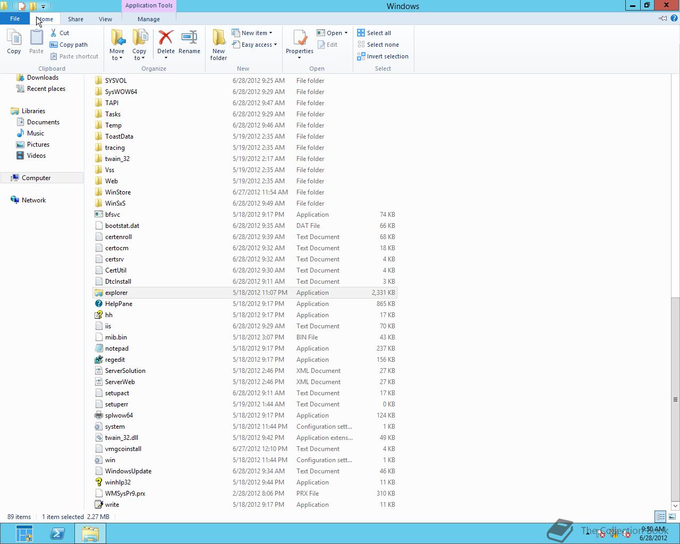Switch to the Home ribbon tab
Viewport: 680px width, 544px height.
pos(45,19)
